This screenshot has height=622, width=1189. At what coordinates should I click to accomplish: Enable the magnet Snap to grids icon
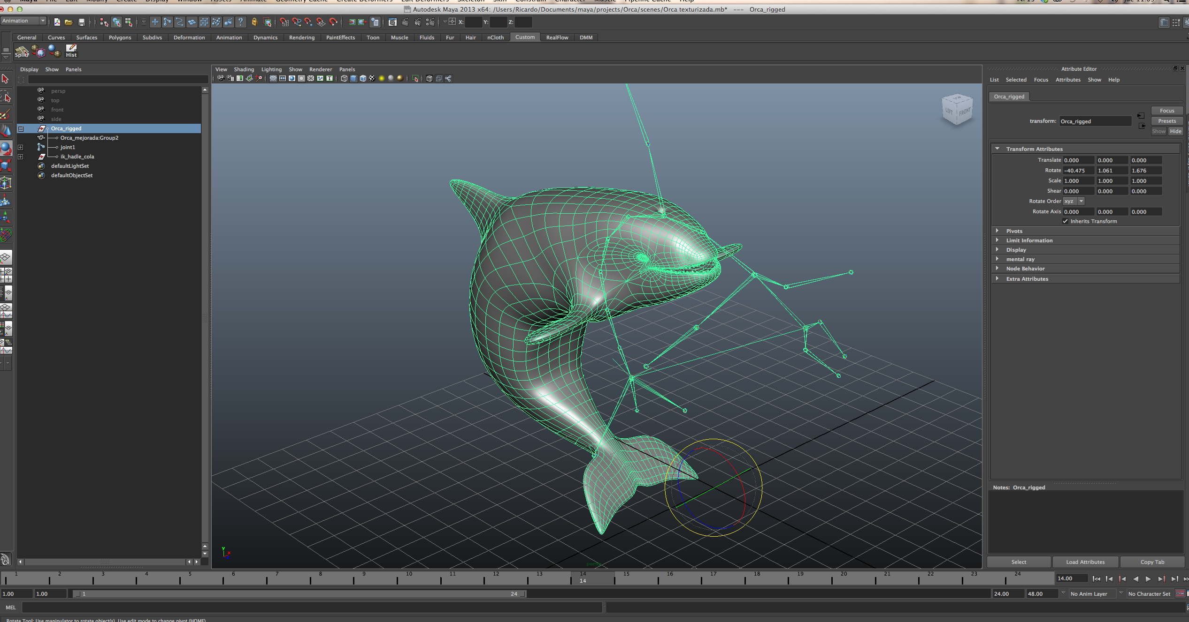click(x=284, y=22)
